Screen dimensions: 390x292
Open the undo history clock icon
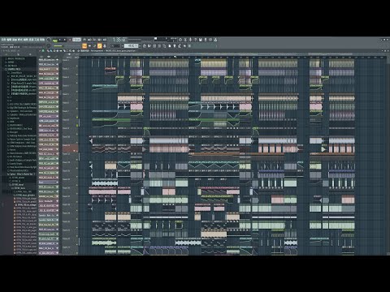click(180, 40)
